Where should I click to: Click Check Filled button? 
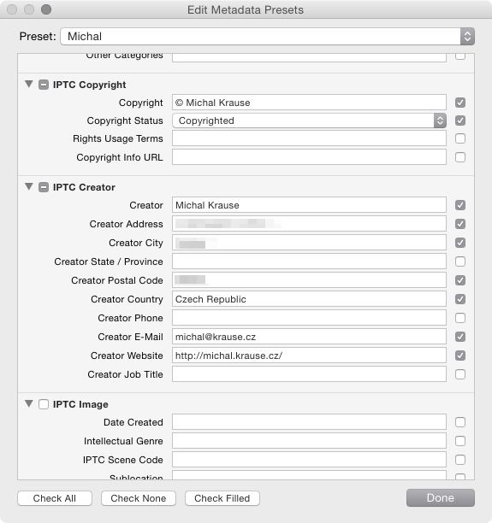pyautogui.click(x=222, y=498)
